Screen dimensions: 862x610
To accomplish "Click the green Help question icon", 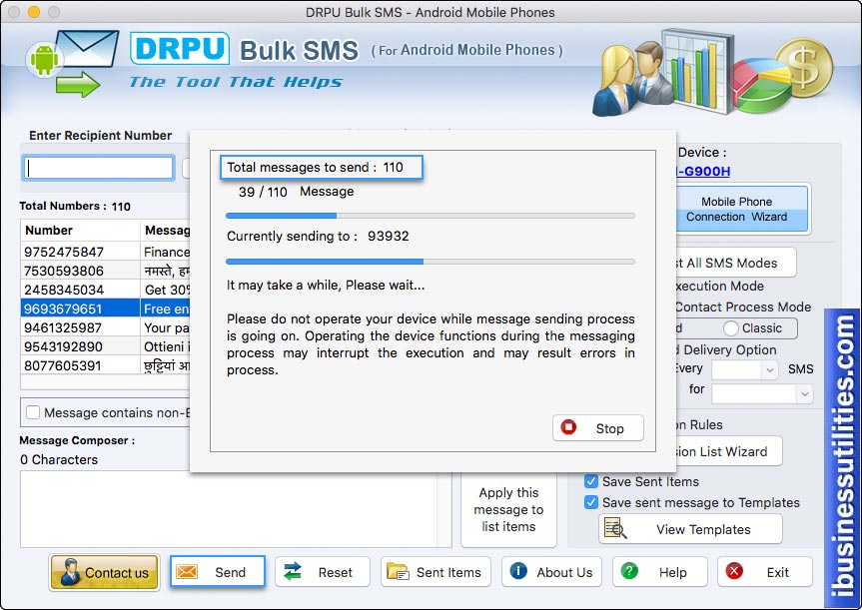I will pyautogui.click(x=629, y=571).
